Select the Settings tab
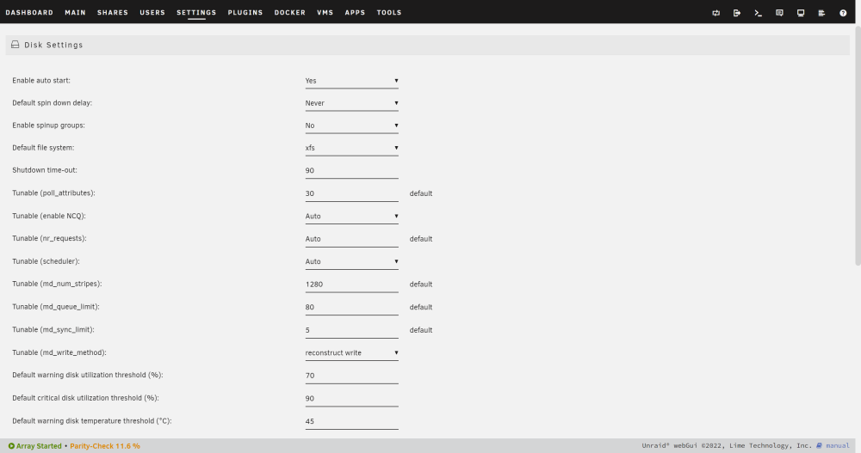The height and width of the screenshot is (453, 861). (196, 12)
